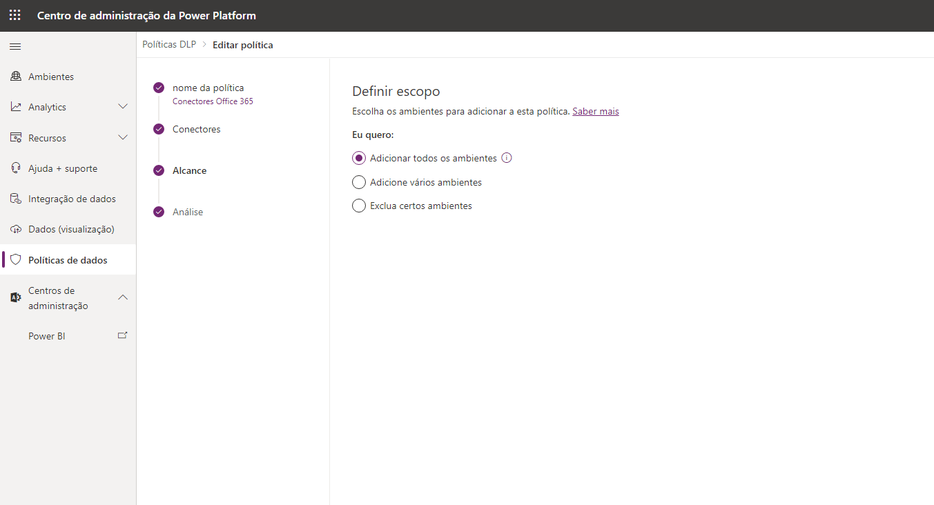Go to the Conectores step
Image resolution: width=934 pixels, height=505 pixels.
(x=197, y=129)
